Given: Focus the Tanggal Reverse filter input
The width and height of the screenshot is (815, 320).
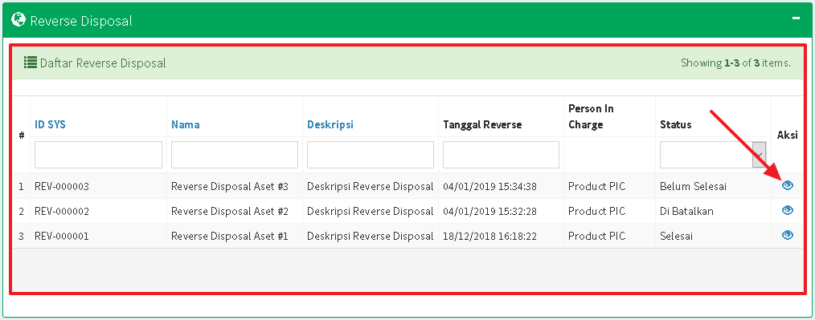Looking at the screenshot, I should click(501, 155).
